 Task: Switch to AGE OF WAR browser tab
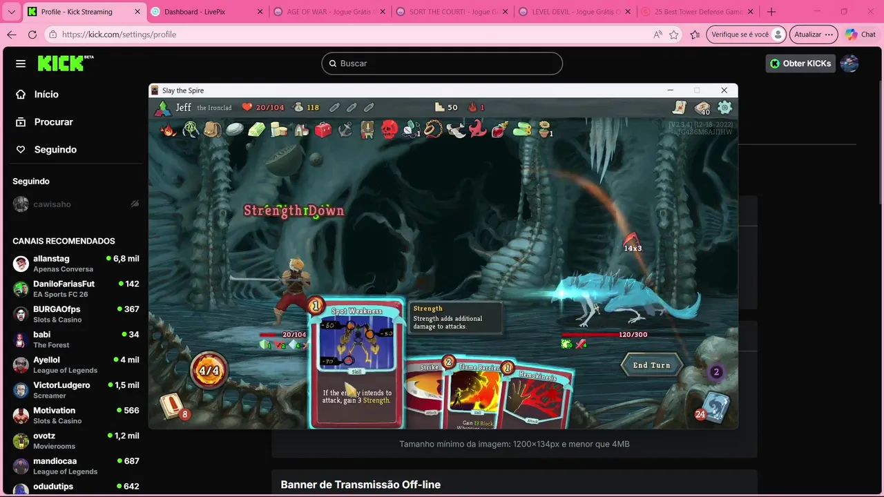pos(329,12)
